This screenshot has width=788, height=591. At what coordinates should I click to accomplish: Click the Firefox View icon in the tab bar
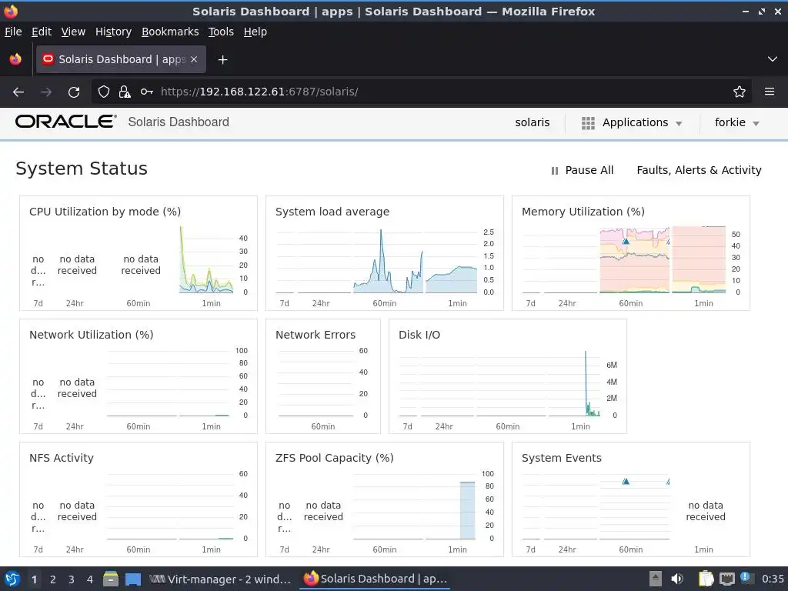coord(15,59)
